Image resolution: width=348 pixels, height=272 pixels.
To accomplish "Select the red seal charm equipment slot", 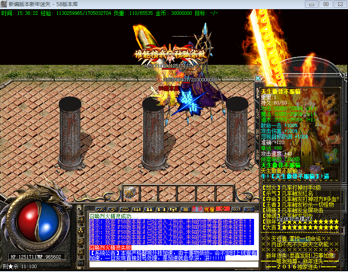I will pyautogui.click(x=332, y=139).
